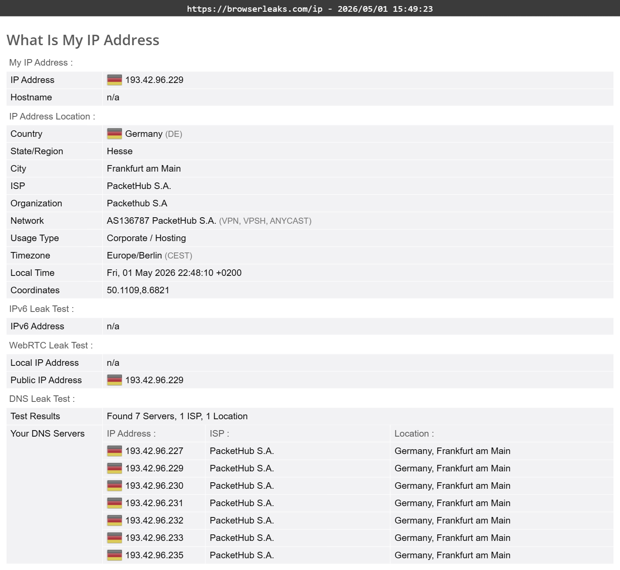
Task: Click the ISP value PacketHub S.A.
Action: (x=139, y=186)
